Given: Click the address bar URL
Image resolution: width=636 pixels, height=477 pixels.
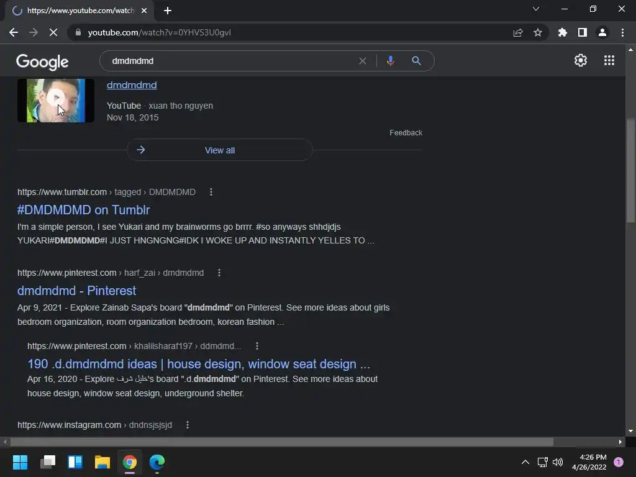Looking at the screenshot, I should [x=160, y=32].
